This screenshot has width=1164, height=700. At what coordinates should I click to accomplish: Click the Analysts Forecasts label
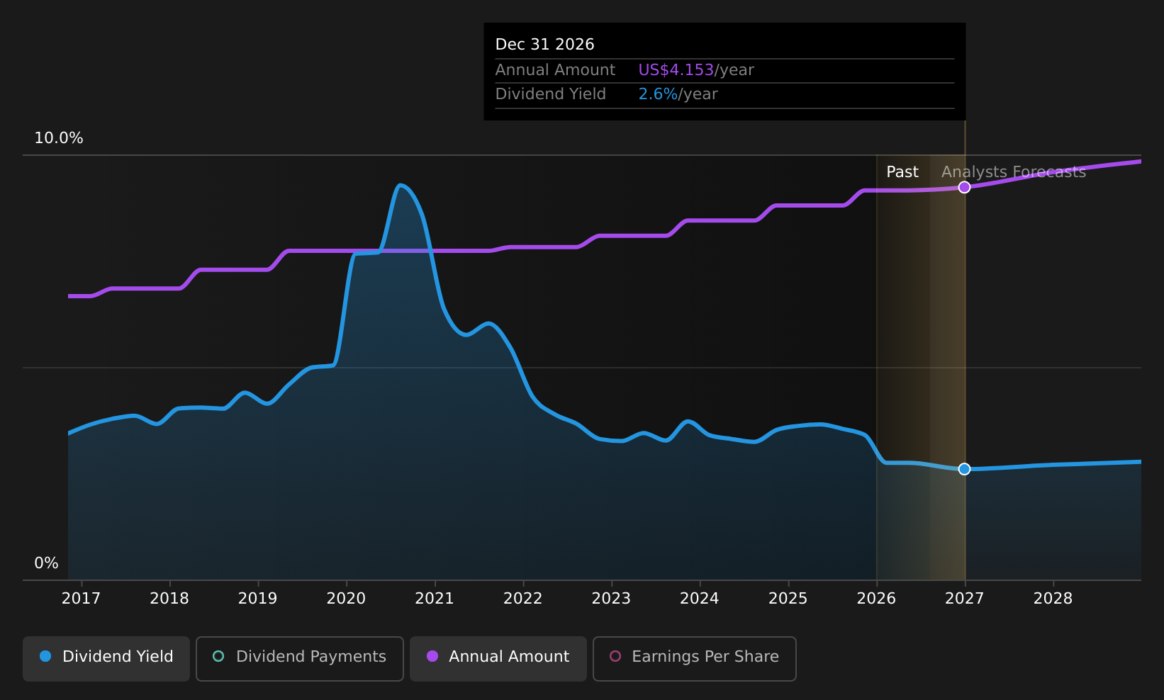[x=1014, y=172]
